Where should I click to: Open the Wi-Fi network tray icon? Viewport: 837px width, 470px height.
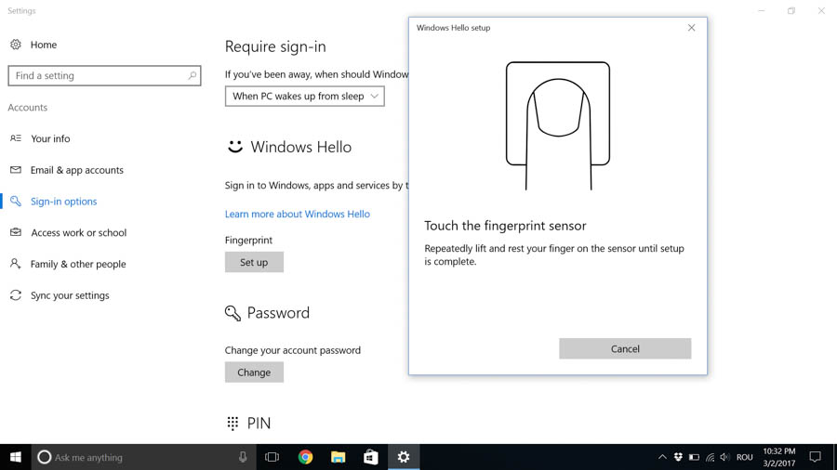(710, 457)
